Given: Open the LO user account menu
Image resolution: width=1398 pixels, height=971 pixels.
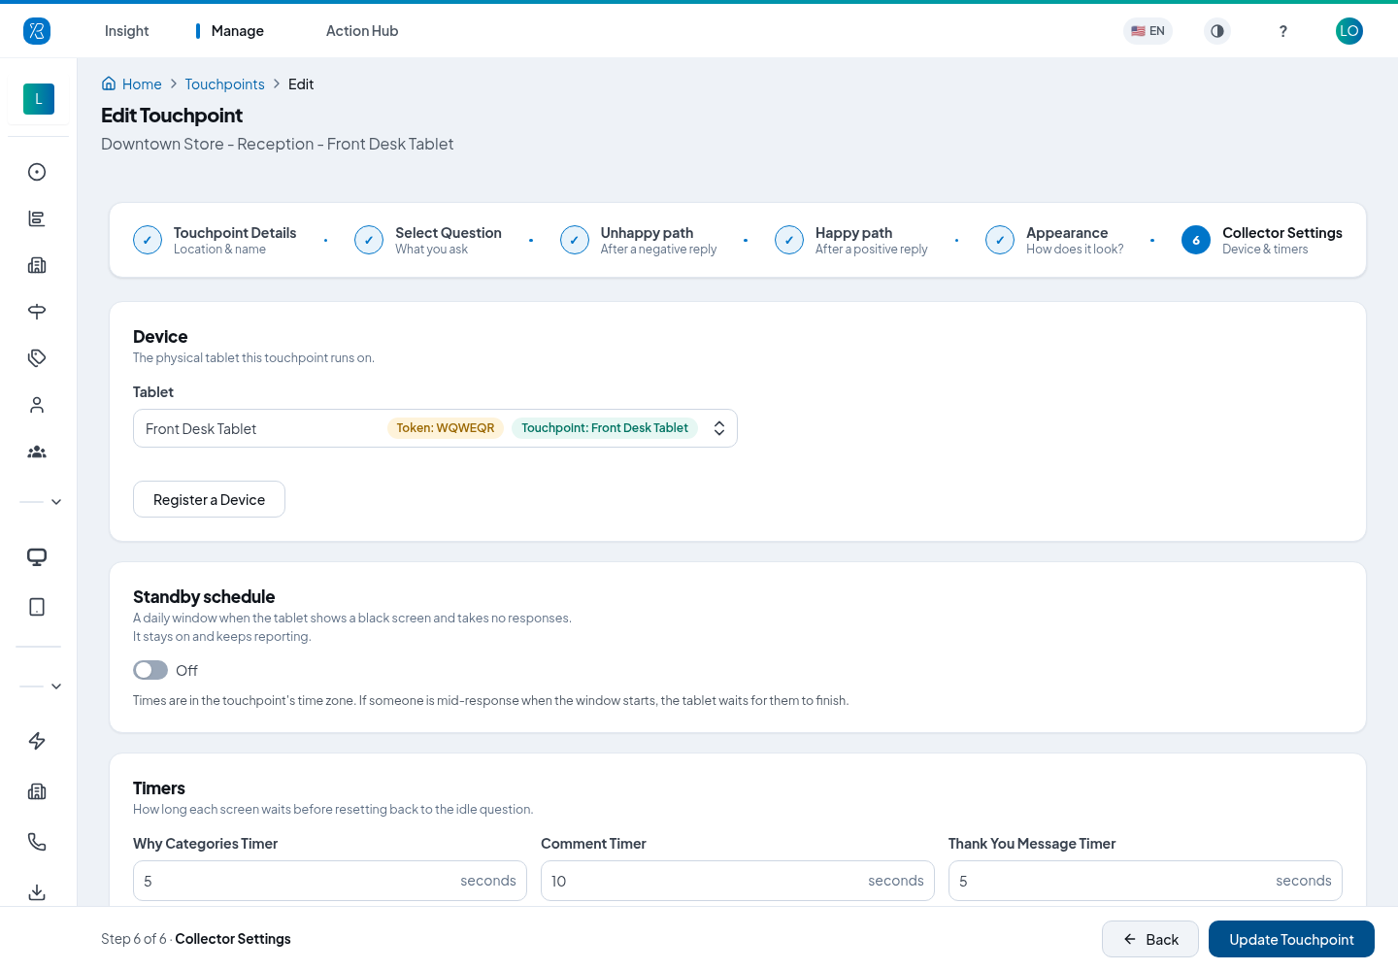Looking at the screenshot, I should pos(1349,31).
